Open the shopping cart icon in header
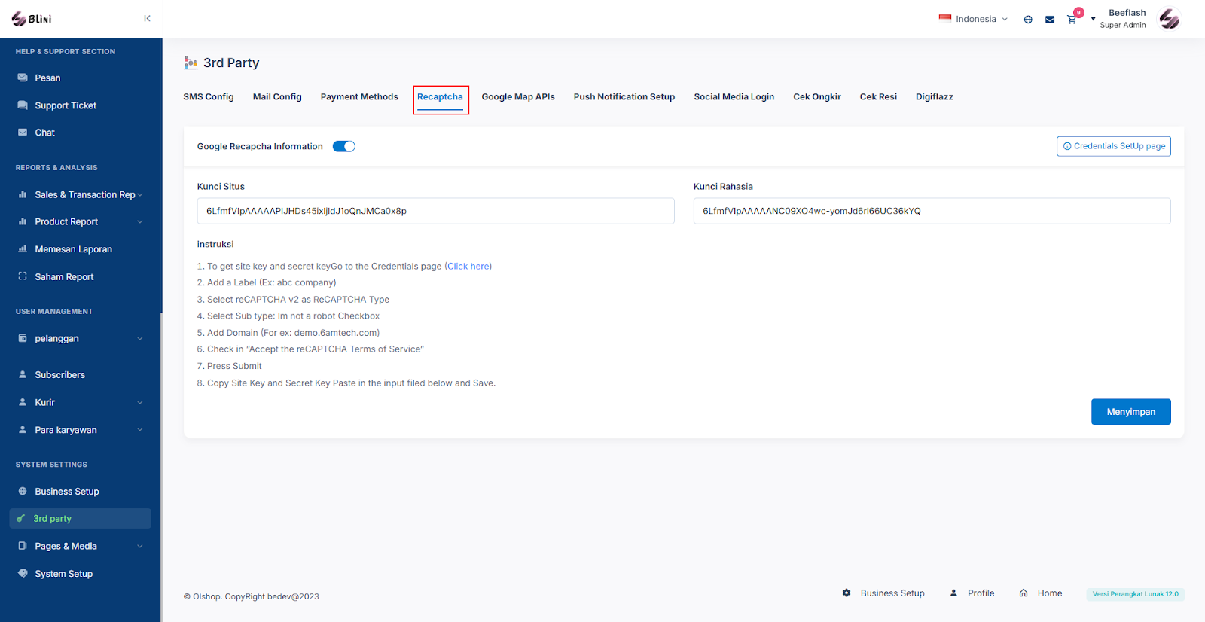The image size is (1205, 622). [x=1072, y=20]
